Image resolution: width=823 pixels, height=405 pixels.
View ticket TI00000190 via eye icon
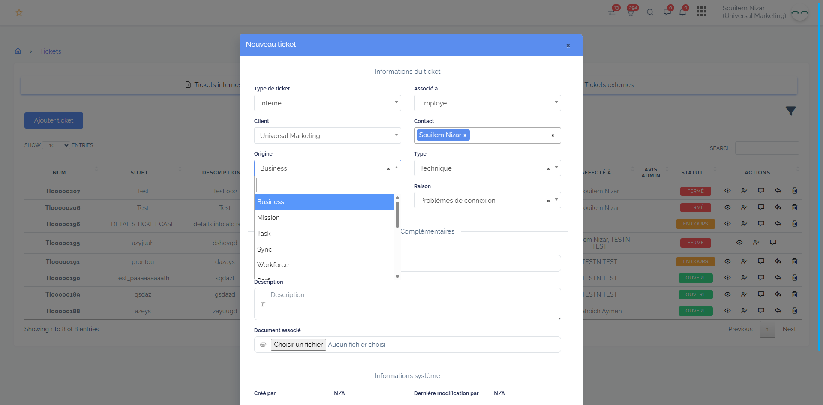coord(727,278)
